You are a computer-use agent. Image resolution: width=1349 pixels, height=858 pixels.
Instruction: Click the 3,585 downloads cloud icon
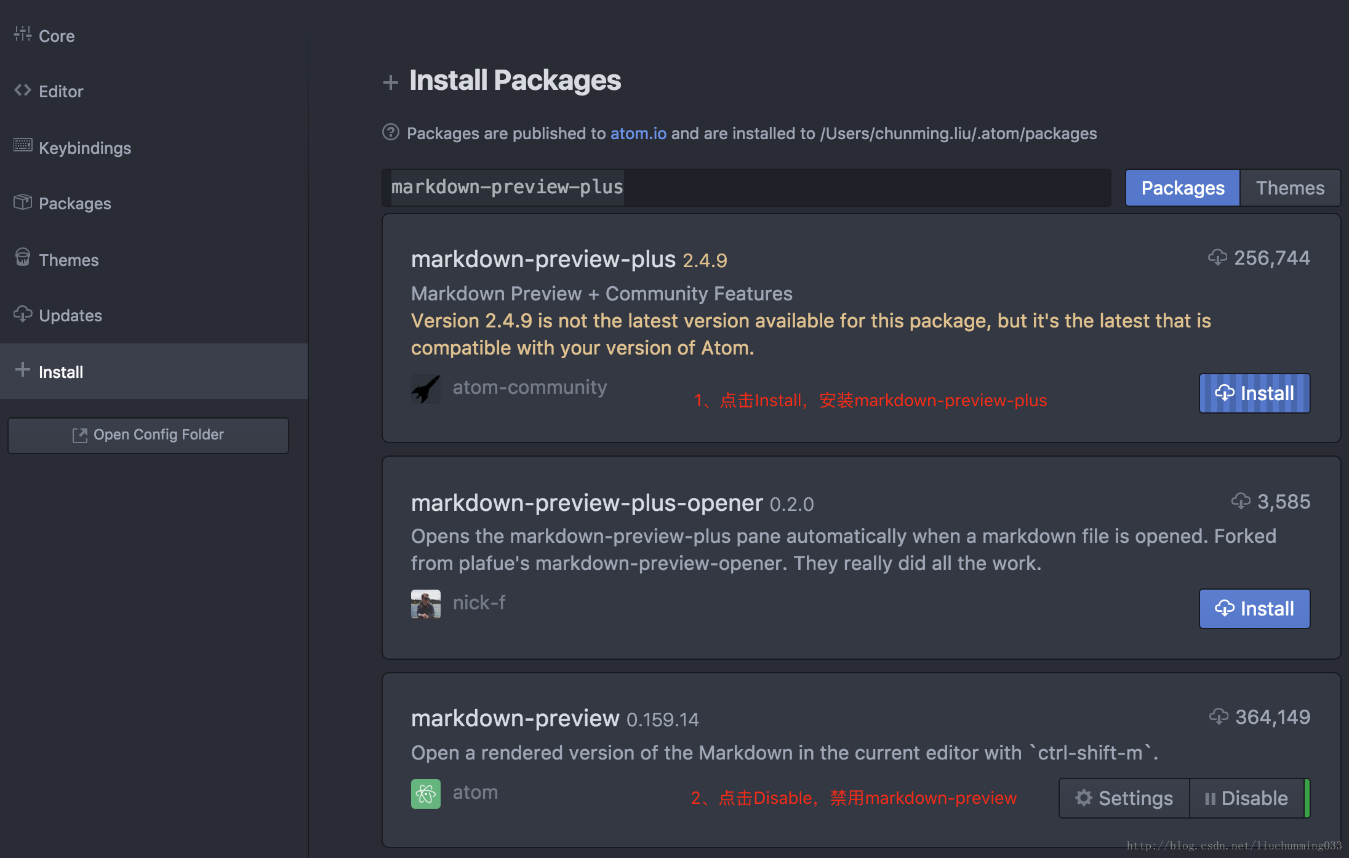tap(1241, 501)
